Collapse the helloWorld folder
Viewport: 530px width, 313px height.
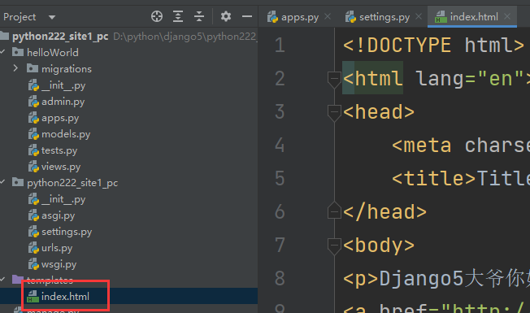(2, 52)
